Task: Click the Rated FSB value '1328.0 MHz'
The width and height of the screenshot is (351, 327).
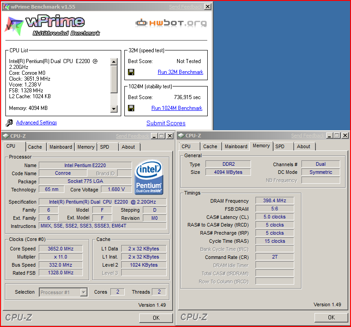Action: click(61, 272)
